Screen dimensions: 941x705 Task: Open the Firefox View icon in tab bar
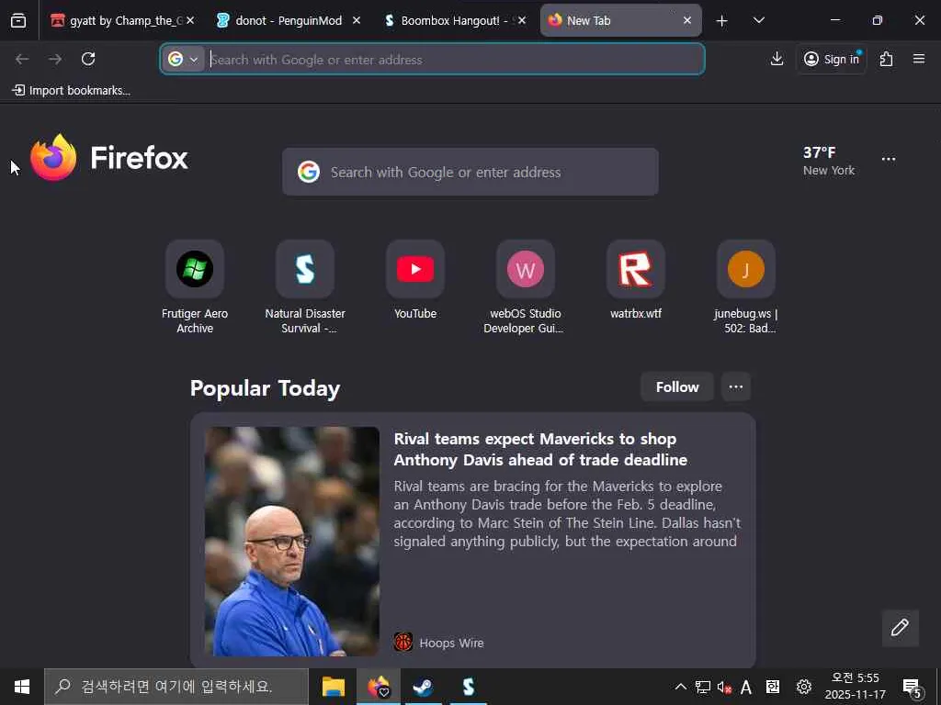18,20
